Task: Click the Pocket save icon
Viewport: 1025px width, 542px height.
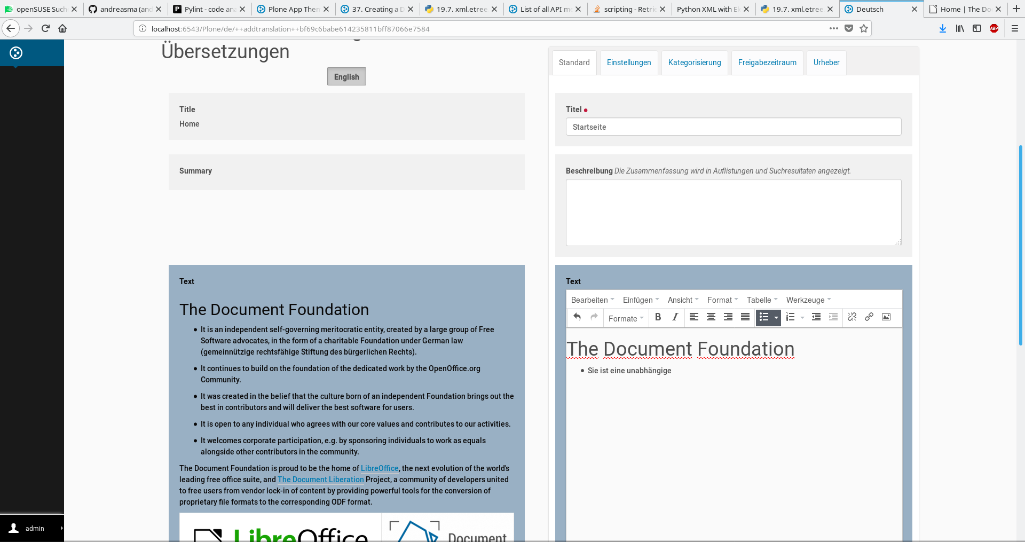Action: click(849, 28)
